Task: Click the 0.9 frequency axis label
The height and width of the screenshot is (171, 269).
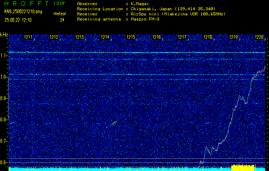Action: (x=3, y=98)
